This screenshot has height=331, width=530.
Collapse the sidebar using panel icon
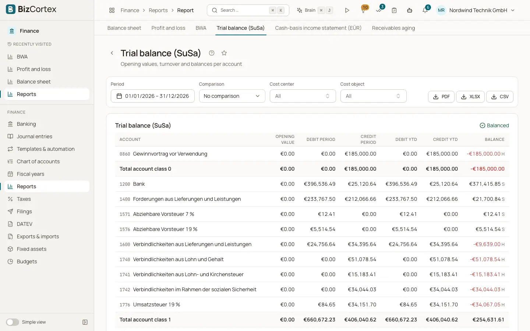point(85,322)
